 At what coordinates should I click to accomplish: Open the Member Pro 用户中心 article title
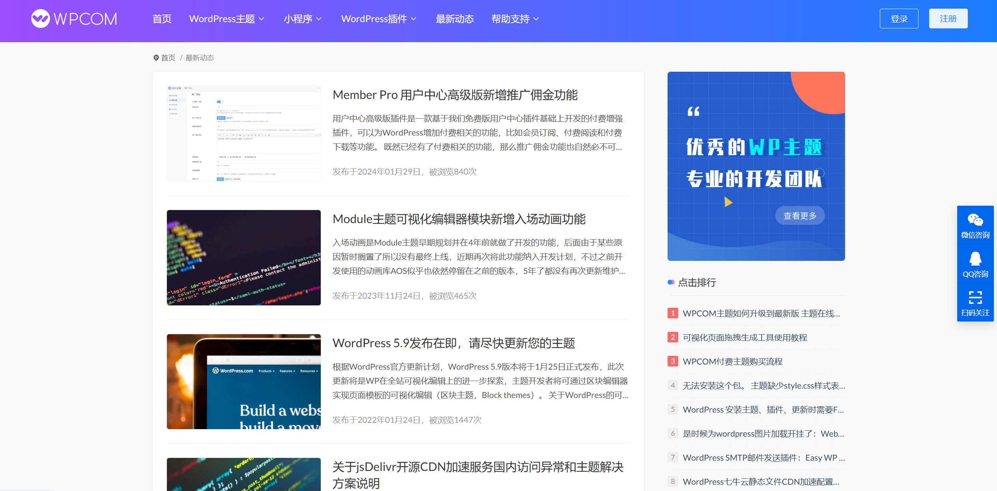[455, 95]
